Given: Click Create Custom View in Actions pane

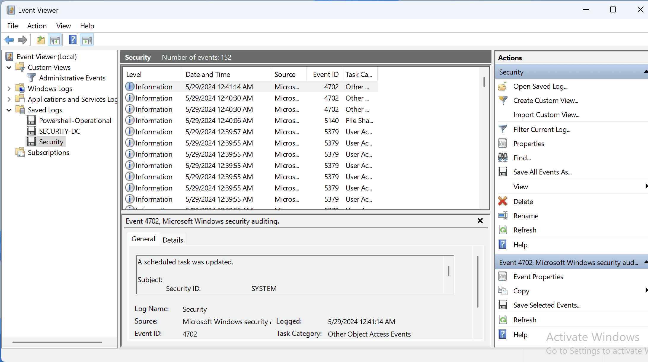Looking at the screenshot, I should click(x=545, y=101).
